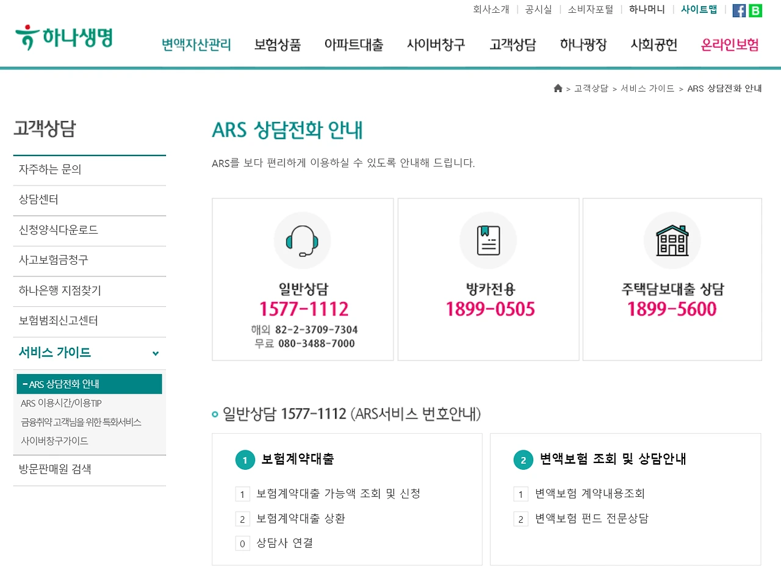Open 고객상담 main menu
781x568 pixels.
point(513,45)
